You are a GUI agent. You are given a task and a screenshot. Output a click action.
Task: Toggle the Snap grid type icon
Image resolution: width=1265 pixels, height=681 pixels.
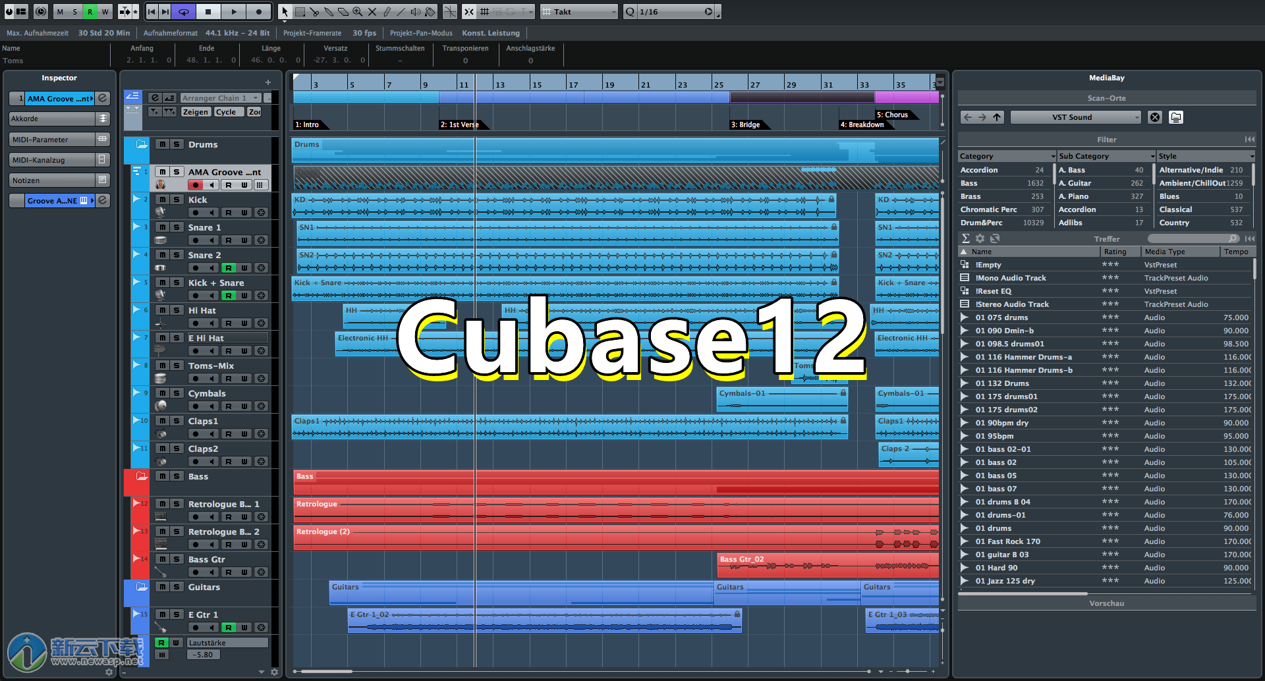tap(484, 12)
